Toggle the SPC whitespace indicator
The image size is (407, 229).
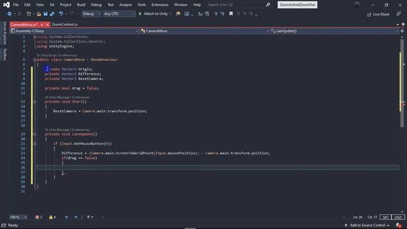point(385,217)
